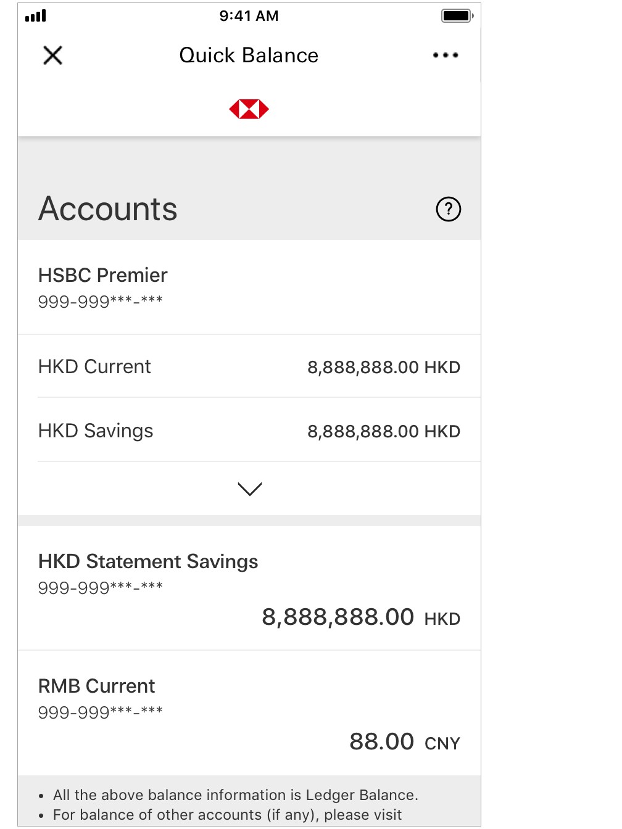Tap the battery status icon
Screen dimensions: 622x829
[457, 16]
